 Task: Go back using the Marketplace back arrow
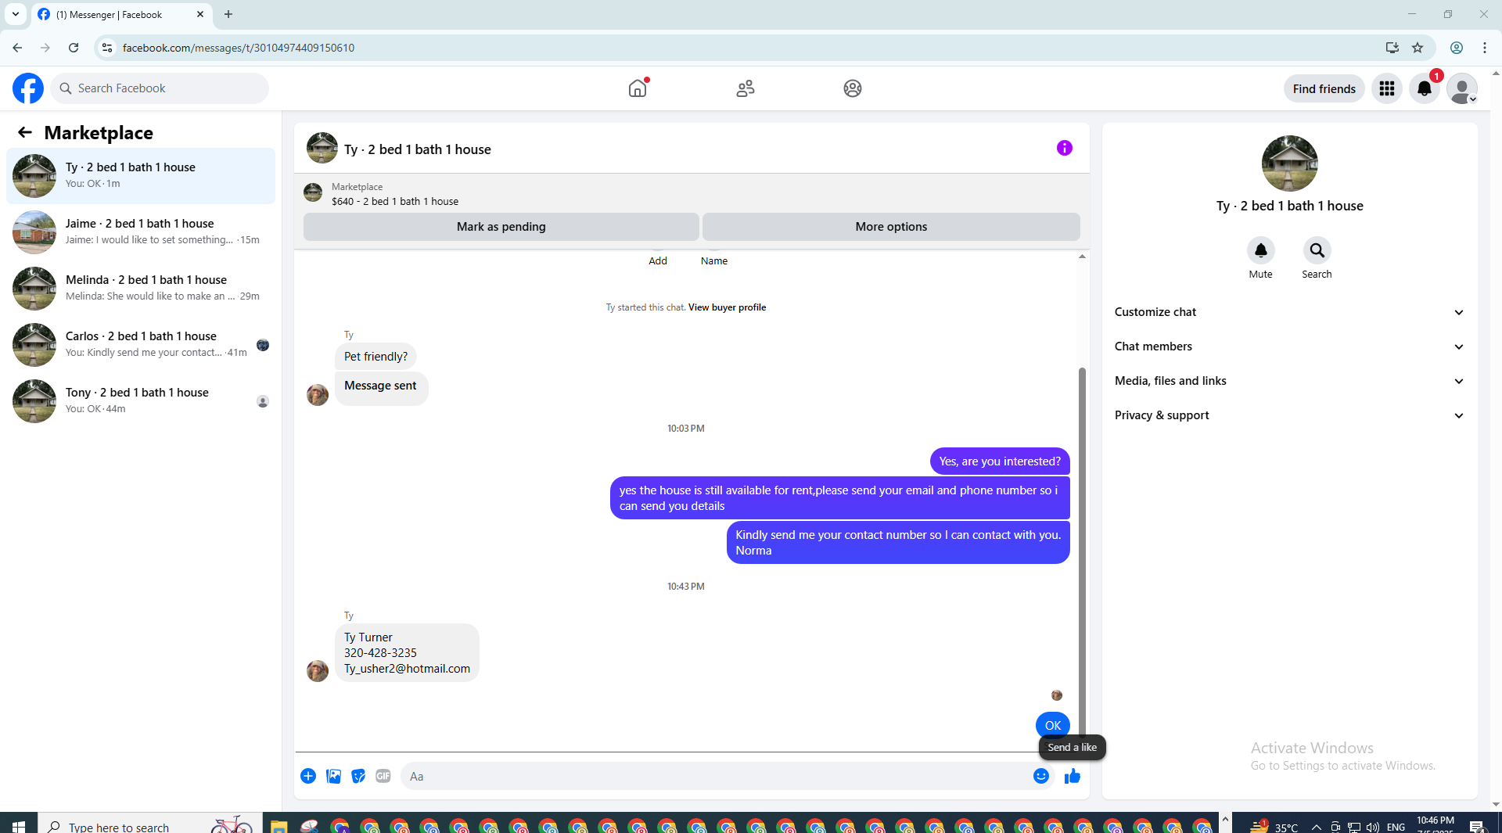pos(25,132)
